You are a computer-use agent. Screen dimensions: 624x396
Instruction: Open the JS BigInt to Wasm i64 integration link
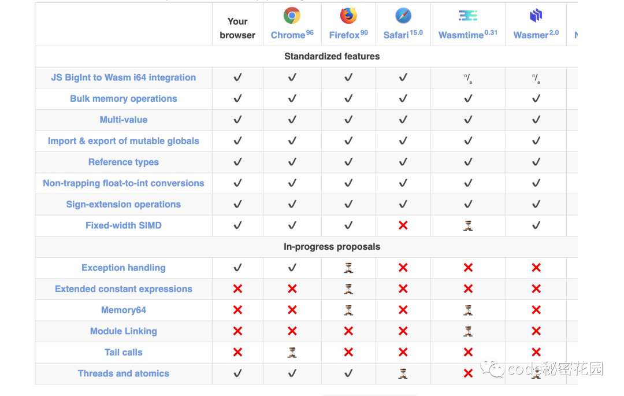click(124, 77)
